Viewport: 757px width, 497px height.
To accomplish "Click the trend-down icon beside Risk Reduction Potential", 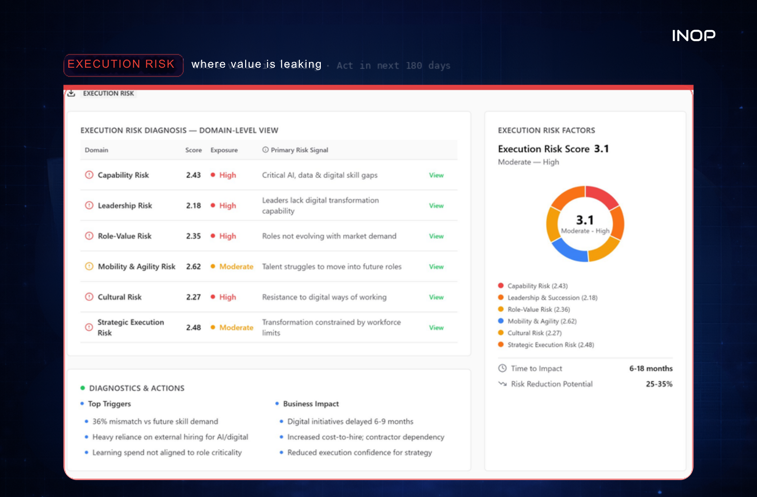I will coord(502,384).
